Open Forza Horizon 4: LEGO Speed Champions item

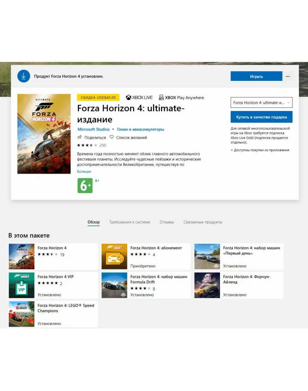click(x=53, y=314)
